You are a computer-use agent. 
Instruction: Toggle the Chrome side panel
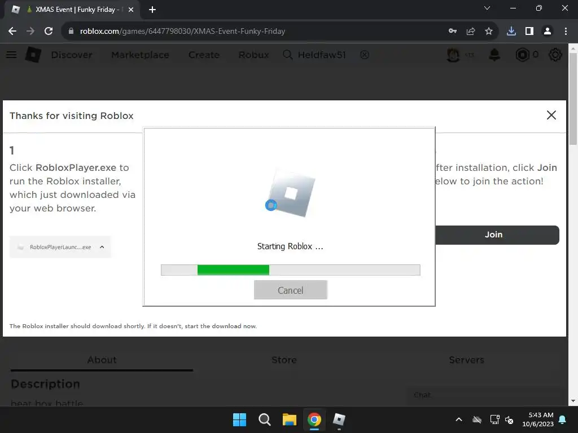(529, 32)
